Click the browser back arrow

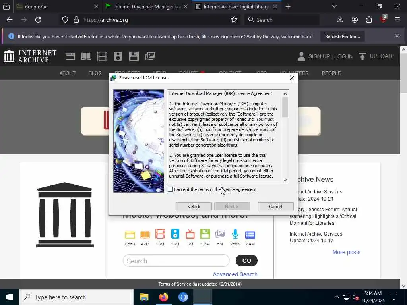[10, 20]
